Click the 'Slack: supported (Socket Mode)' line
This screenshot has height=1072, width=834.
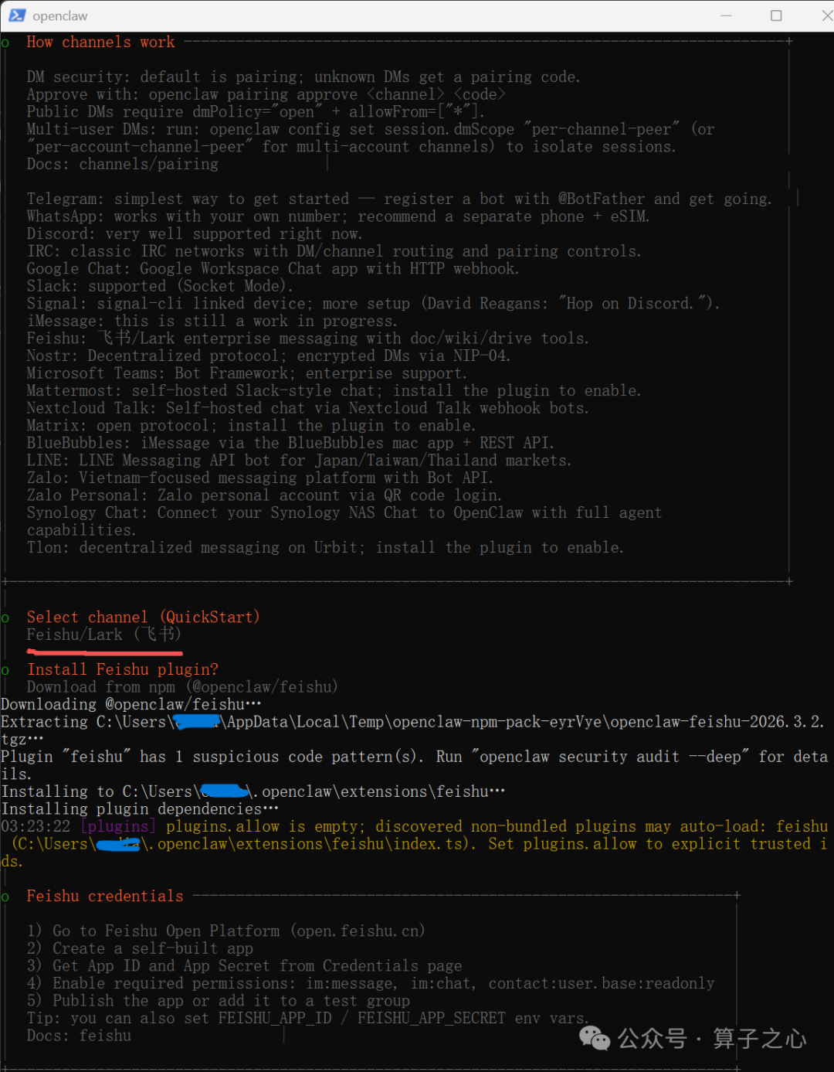tap(159, 287)
